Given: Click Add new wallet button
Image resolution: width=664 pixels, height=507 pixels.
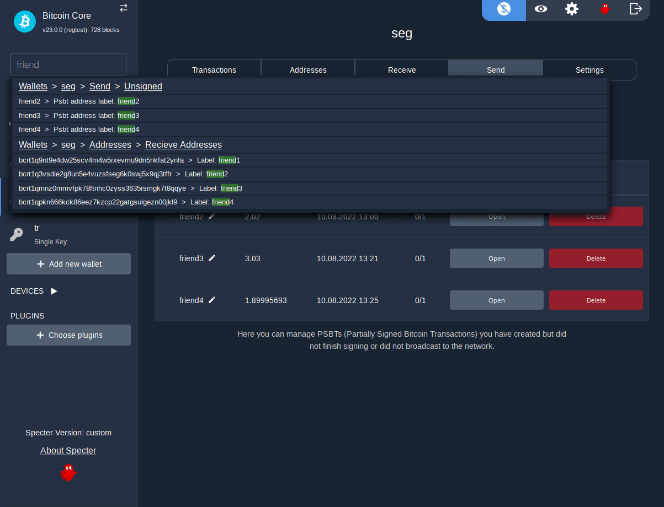Looking at the screenshot, I should 68,264.
